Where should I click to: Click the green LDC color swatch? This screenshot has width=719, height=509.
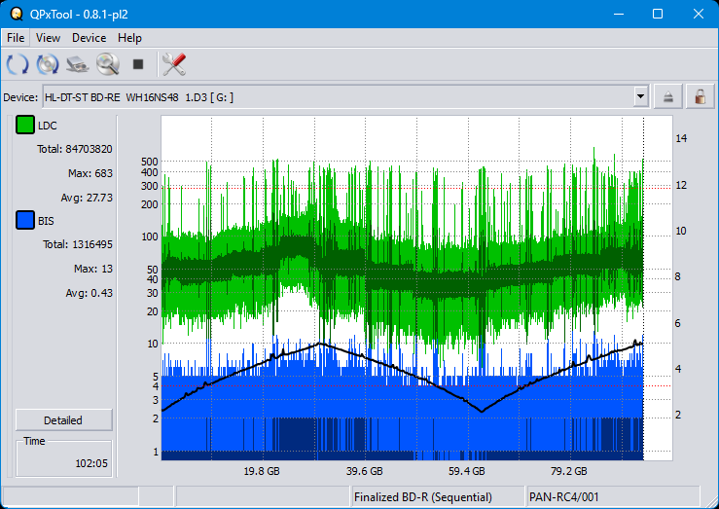[25, 125]
